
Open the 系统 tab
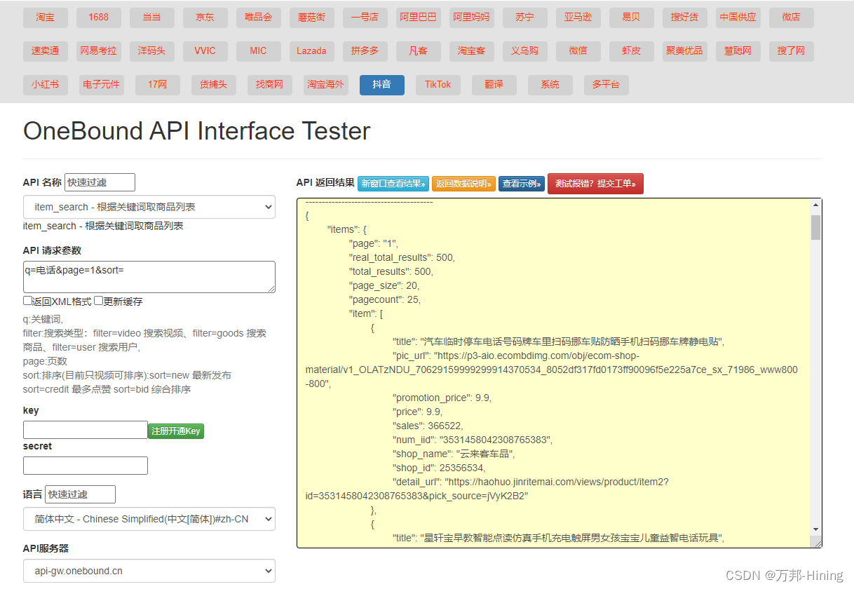pos(550,85)
